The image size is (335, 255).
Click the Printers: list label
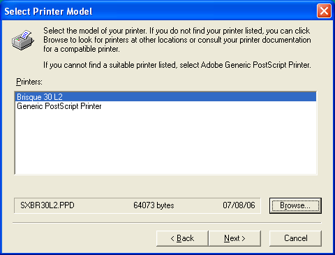(29, 82)
